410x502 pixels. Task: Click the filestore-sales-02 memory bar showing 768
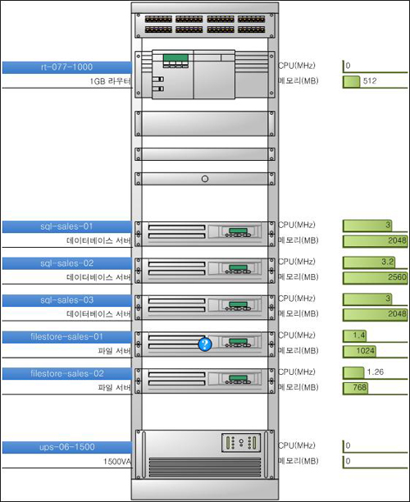[x=355, y=388]
